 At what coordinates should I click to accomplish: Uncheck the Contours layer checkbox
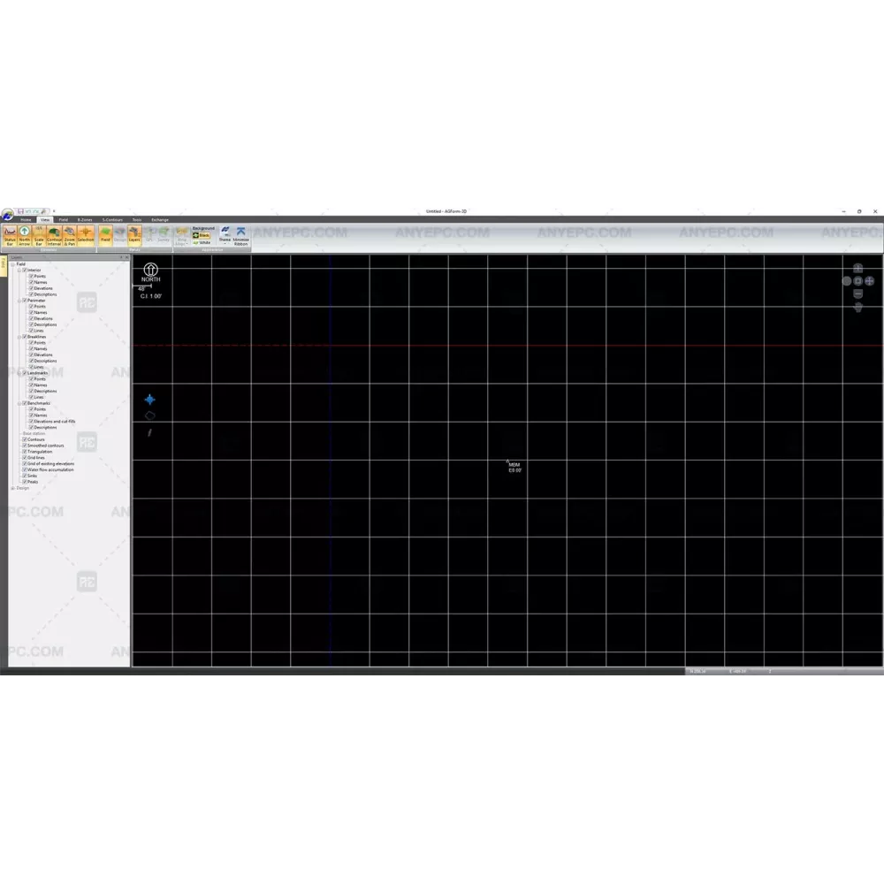tap(25, 439)
